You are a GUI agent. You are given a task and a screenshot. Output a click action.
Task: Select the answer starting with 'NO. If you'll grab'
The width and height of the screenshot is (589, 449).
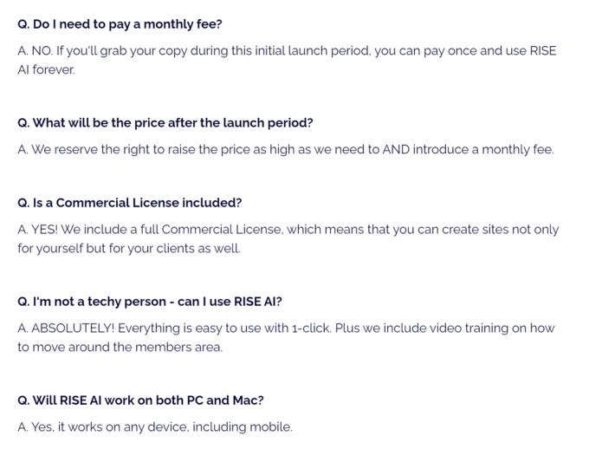point(287,60)
